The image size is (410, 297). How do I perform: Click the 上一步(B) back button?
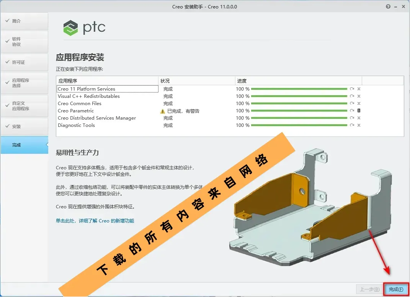(369, 289)
